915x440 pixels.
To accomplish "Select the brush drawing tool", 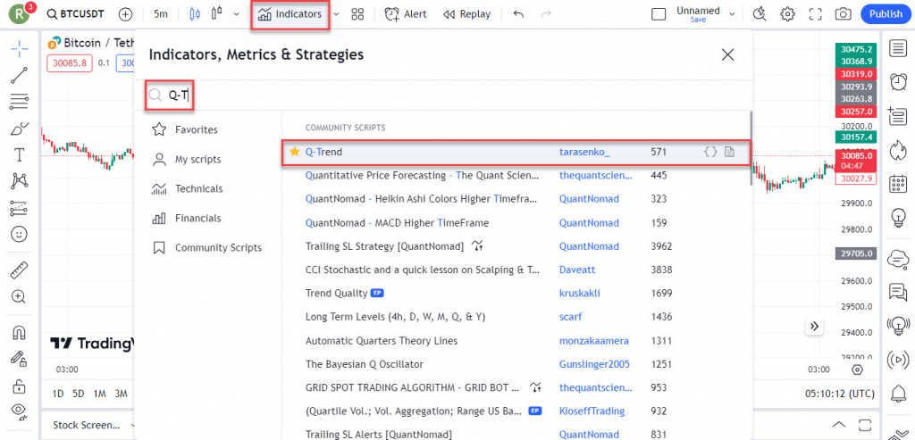I will click(x=20, y=129).
